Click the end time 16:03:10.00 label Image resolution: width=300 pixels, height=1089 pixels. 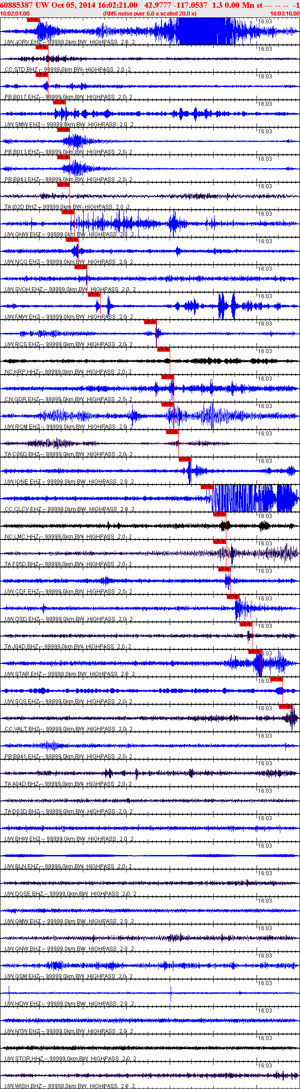click(x=285, y=14)
